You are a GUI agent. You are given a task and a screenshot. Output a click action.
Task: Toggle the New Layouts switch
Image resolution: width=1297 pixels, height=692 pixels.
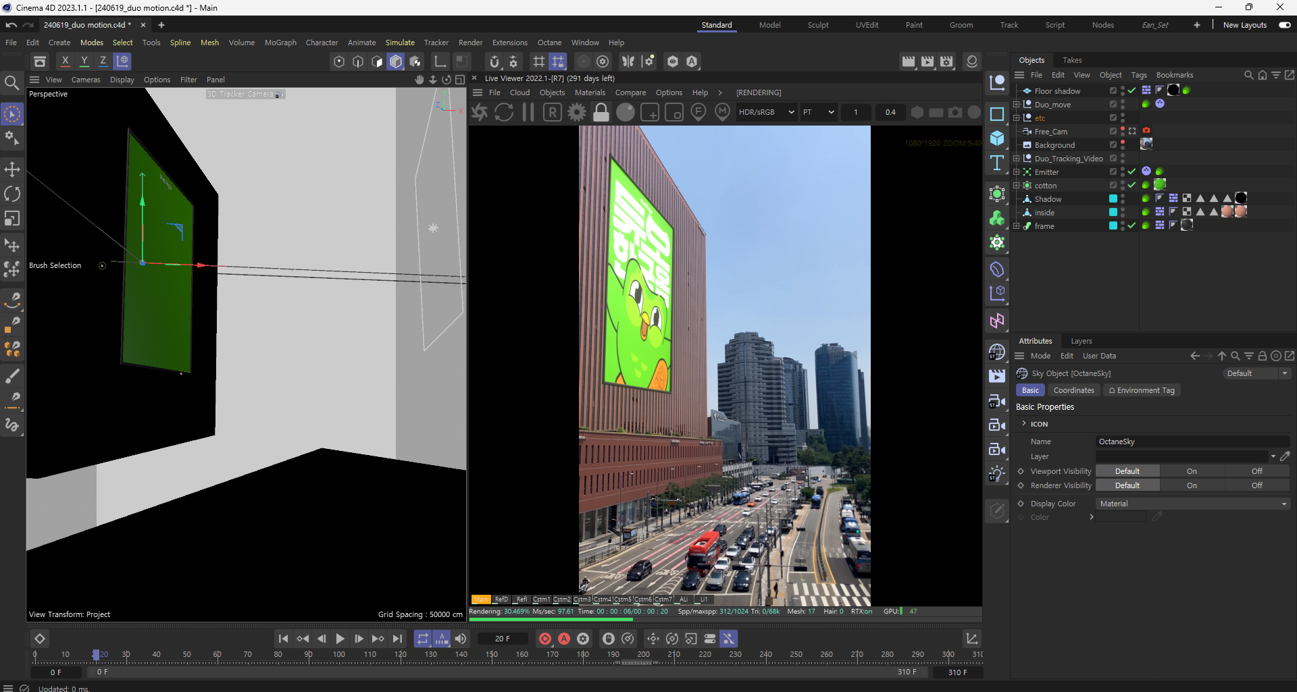click(x=1284, y=25)
